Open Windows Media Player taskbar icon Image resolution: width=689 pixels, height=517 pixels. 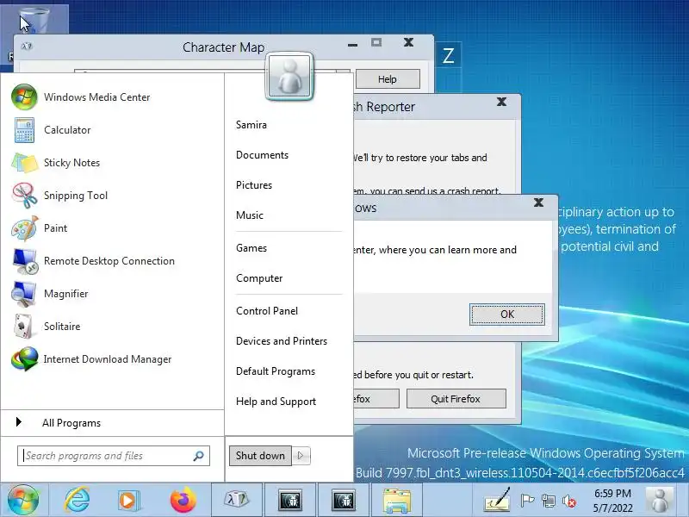pos(129,501)
